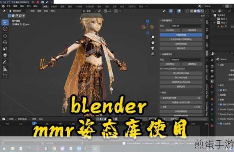Open the MMD_JP preset dropdown
The height and width of the screenshot is (152, 234).
[x=186, y=26]
